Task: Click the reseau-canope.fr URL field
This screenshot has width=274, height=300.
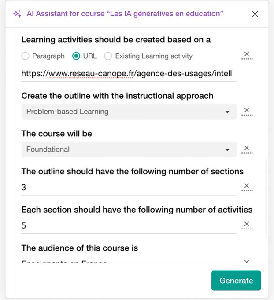Action: (x=129, y=74)
